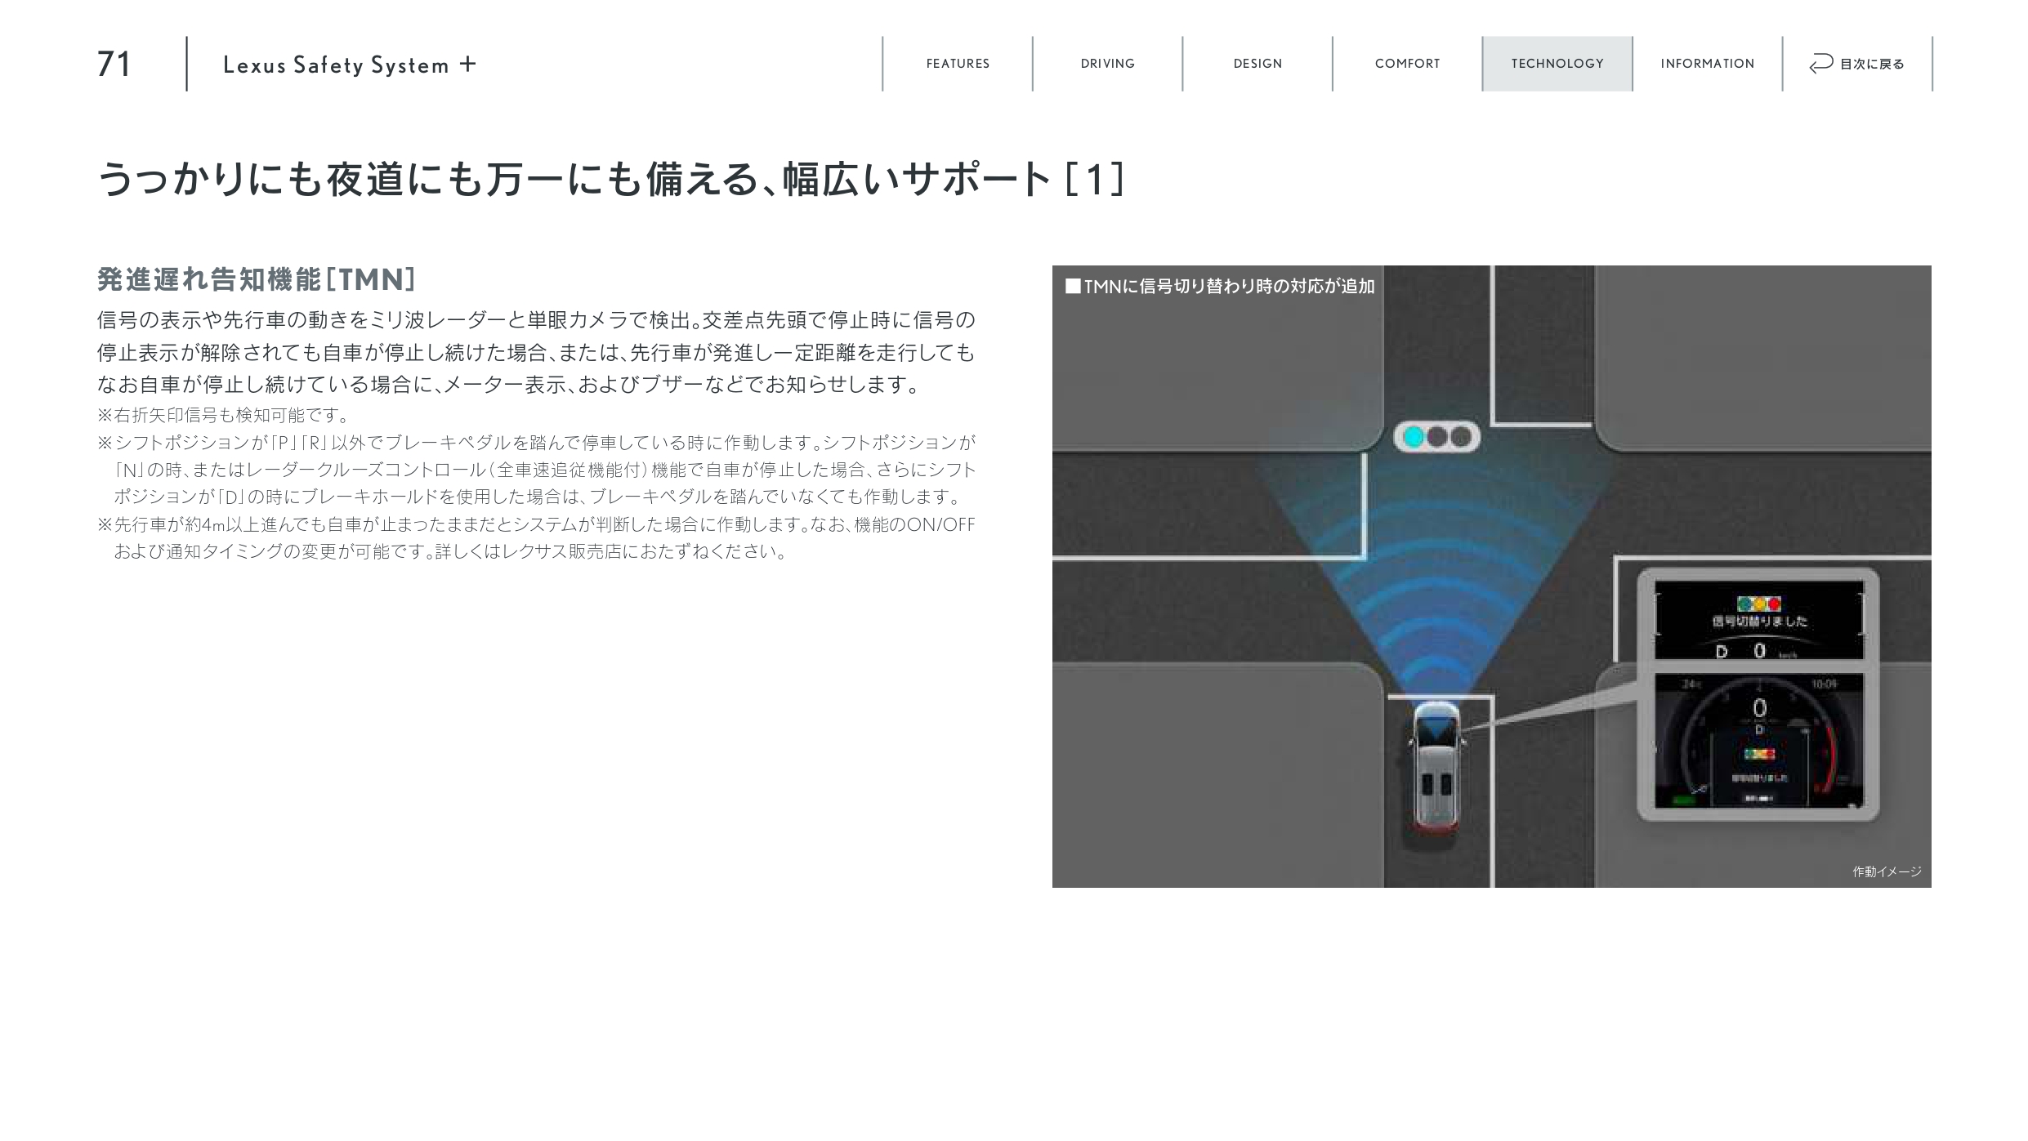Open the FEATURES tab
This screenshot has height=1141, width=2028.
[957, 64]
